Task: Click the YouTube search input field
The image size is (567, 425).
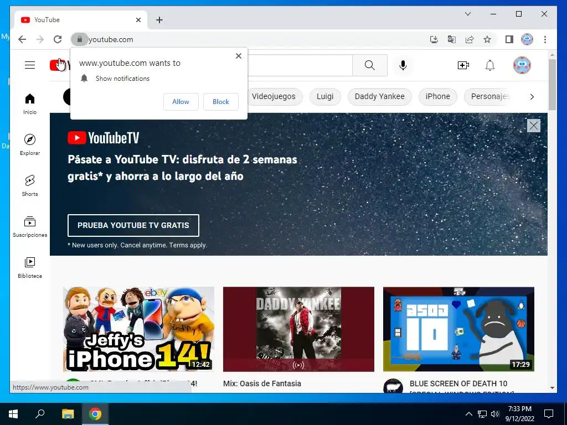Action: pyautogui.click(x=300, y=65)
